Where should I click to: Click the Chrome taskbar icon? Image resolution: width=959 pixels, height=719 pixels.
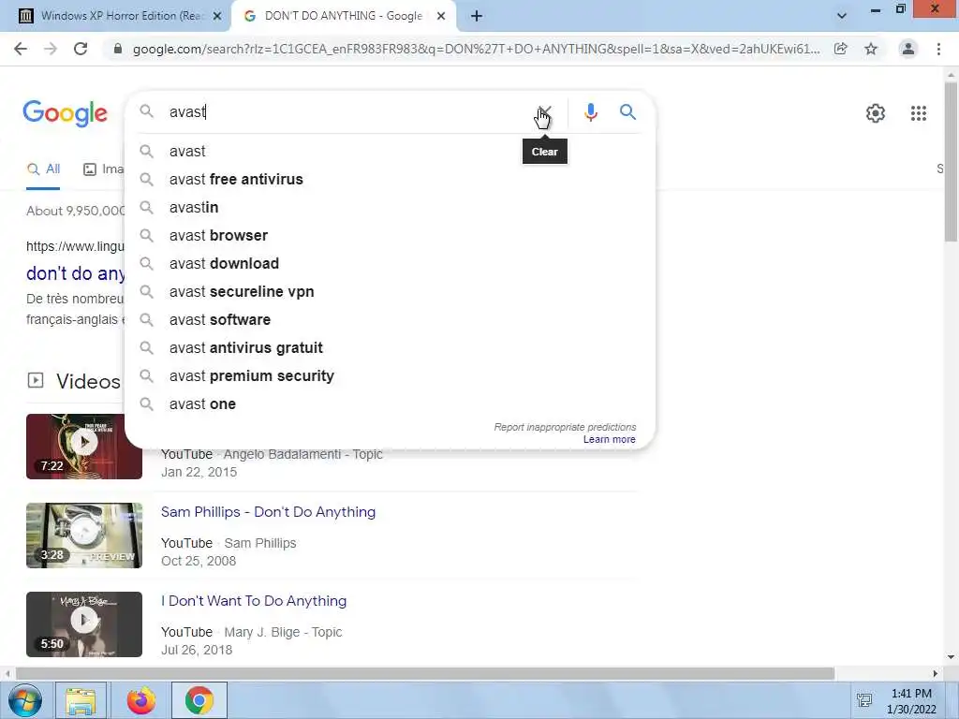199,700
